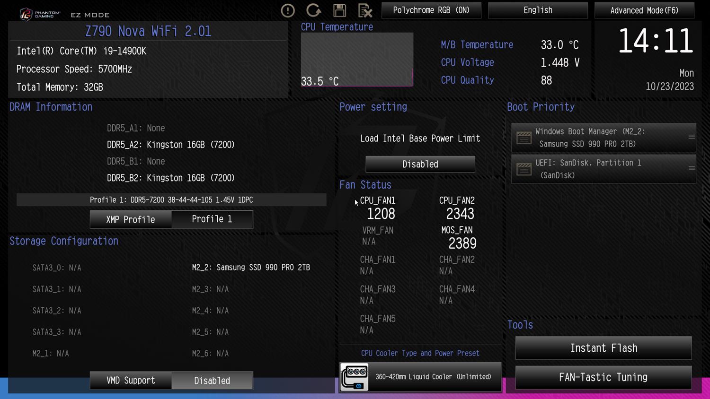Click the CPU Temperature graph

357,60
